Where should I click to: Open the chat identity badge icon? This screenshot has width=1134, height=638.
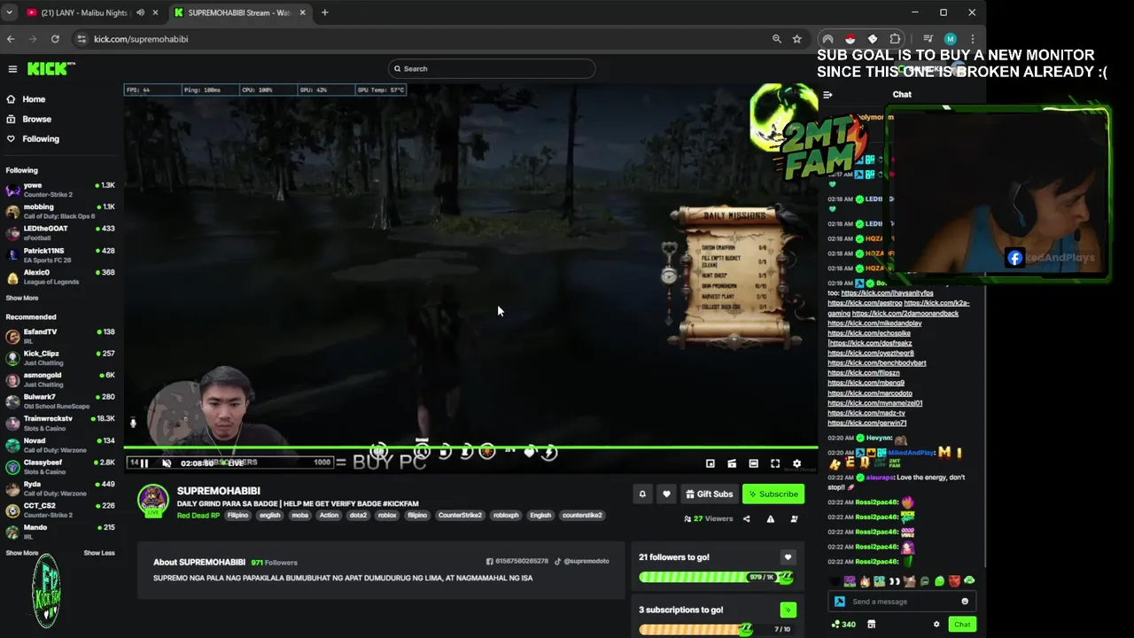[x=839, y=602]
